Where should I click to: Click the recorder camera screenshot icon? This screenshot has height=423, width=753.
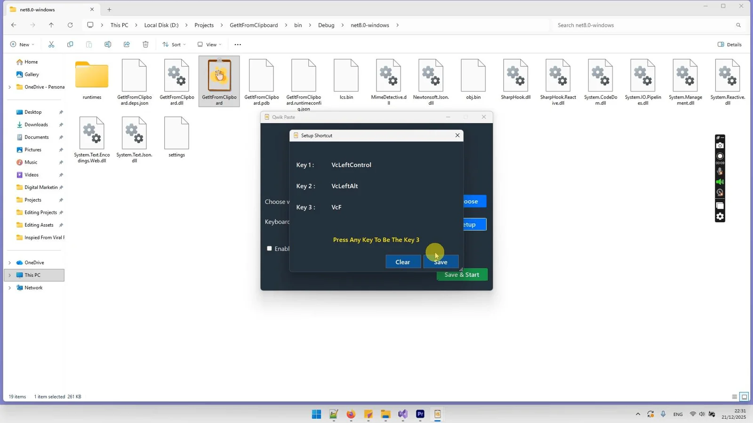[x=720, y=146]
